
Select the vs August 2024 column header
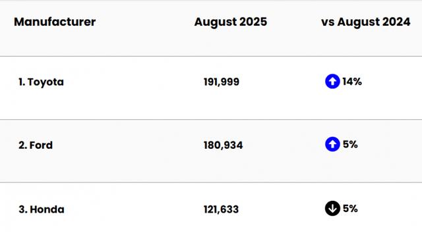[x=366, y=22]
